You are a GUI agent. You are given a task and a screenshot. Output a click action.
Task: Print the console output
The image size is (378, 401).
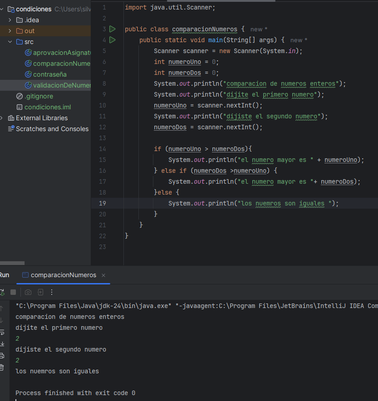click(x=2, y=356)
